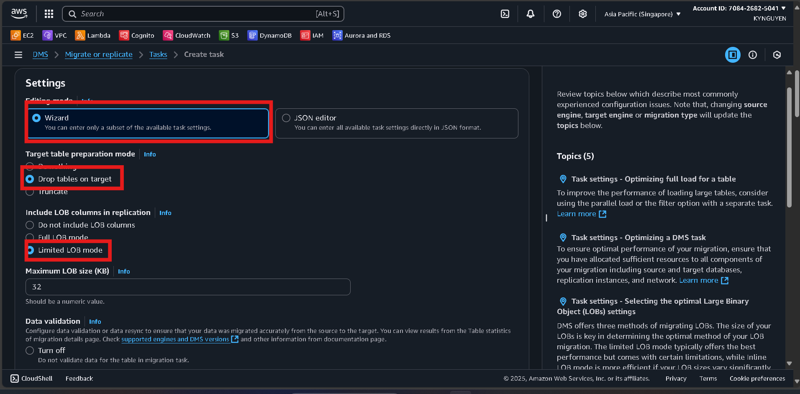800x394 pixels.
Task: Open DynamoDB from the favorites bar
Action: coord(269,35)
